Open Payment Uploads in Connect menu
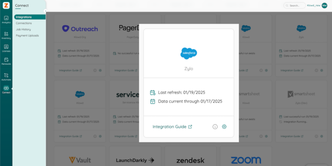Image resolution: width=332 pixels, height=166 pixels. [x=27, y=35]
